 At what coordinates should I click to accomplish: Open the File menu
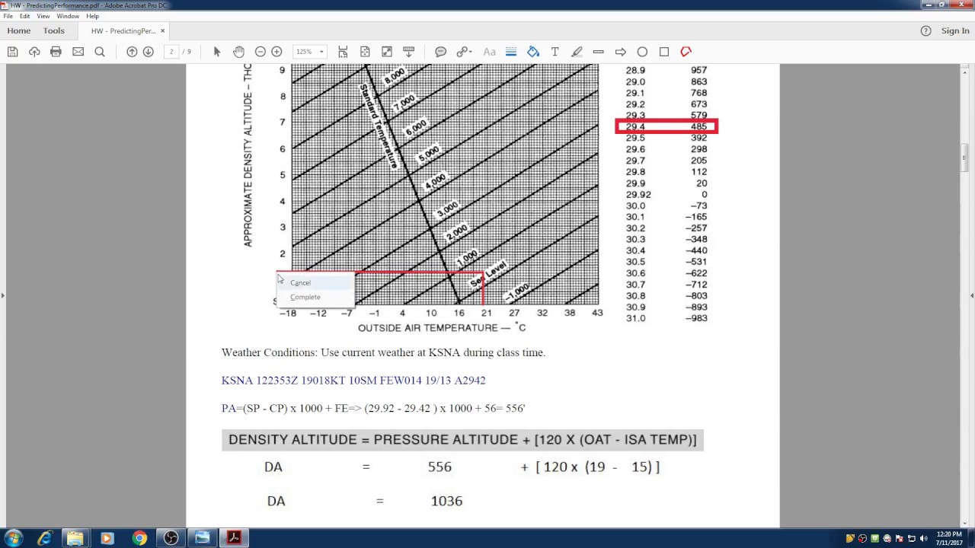[8, 16]
